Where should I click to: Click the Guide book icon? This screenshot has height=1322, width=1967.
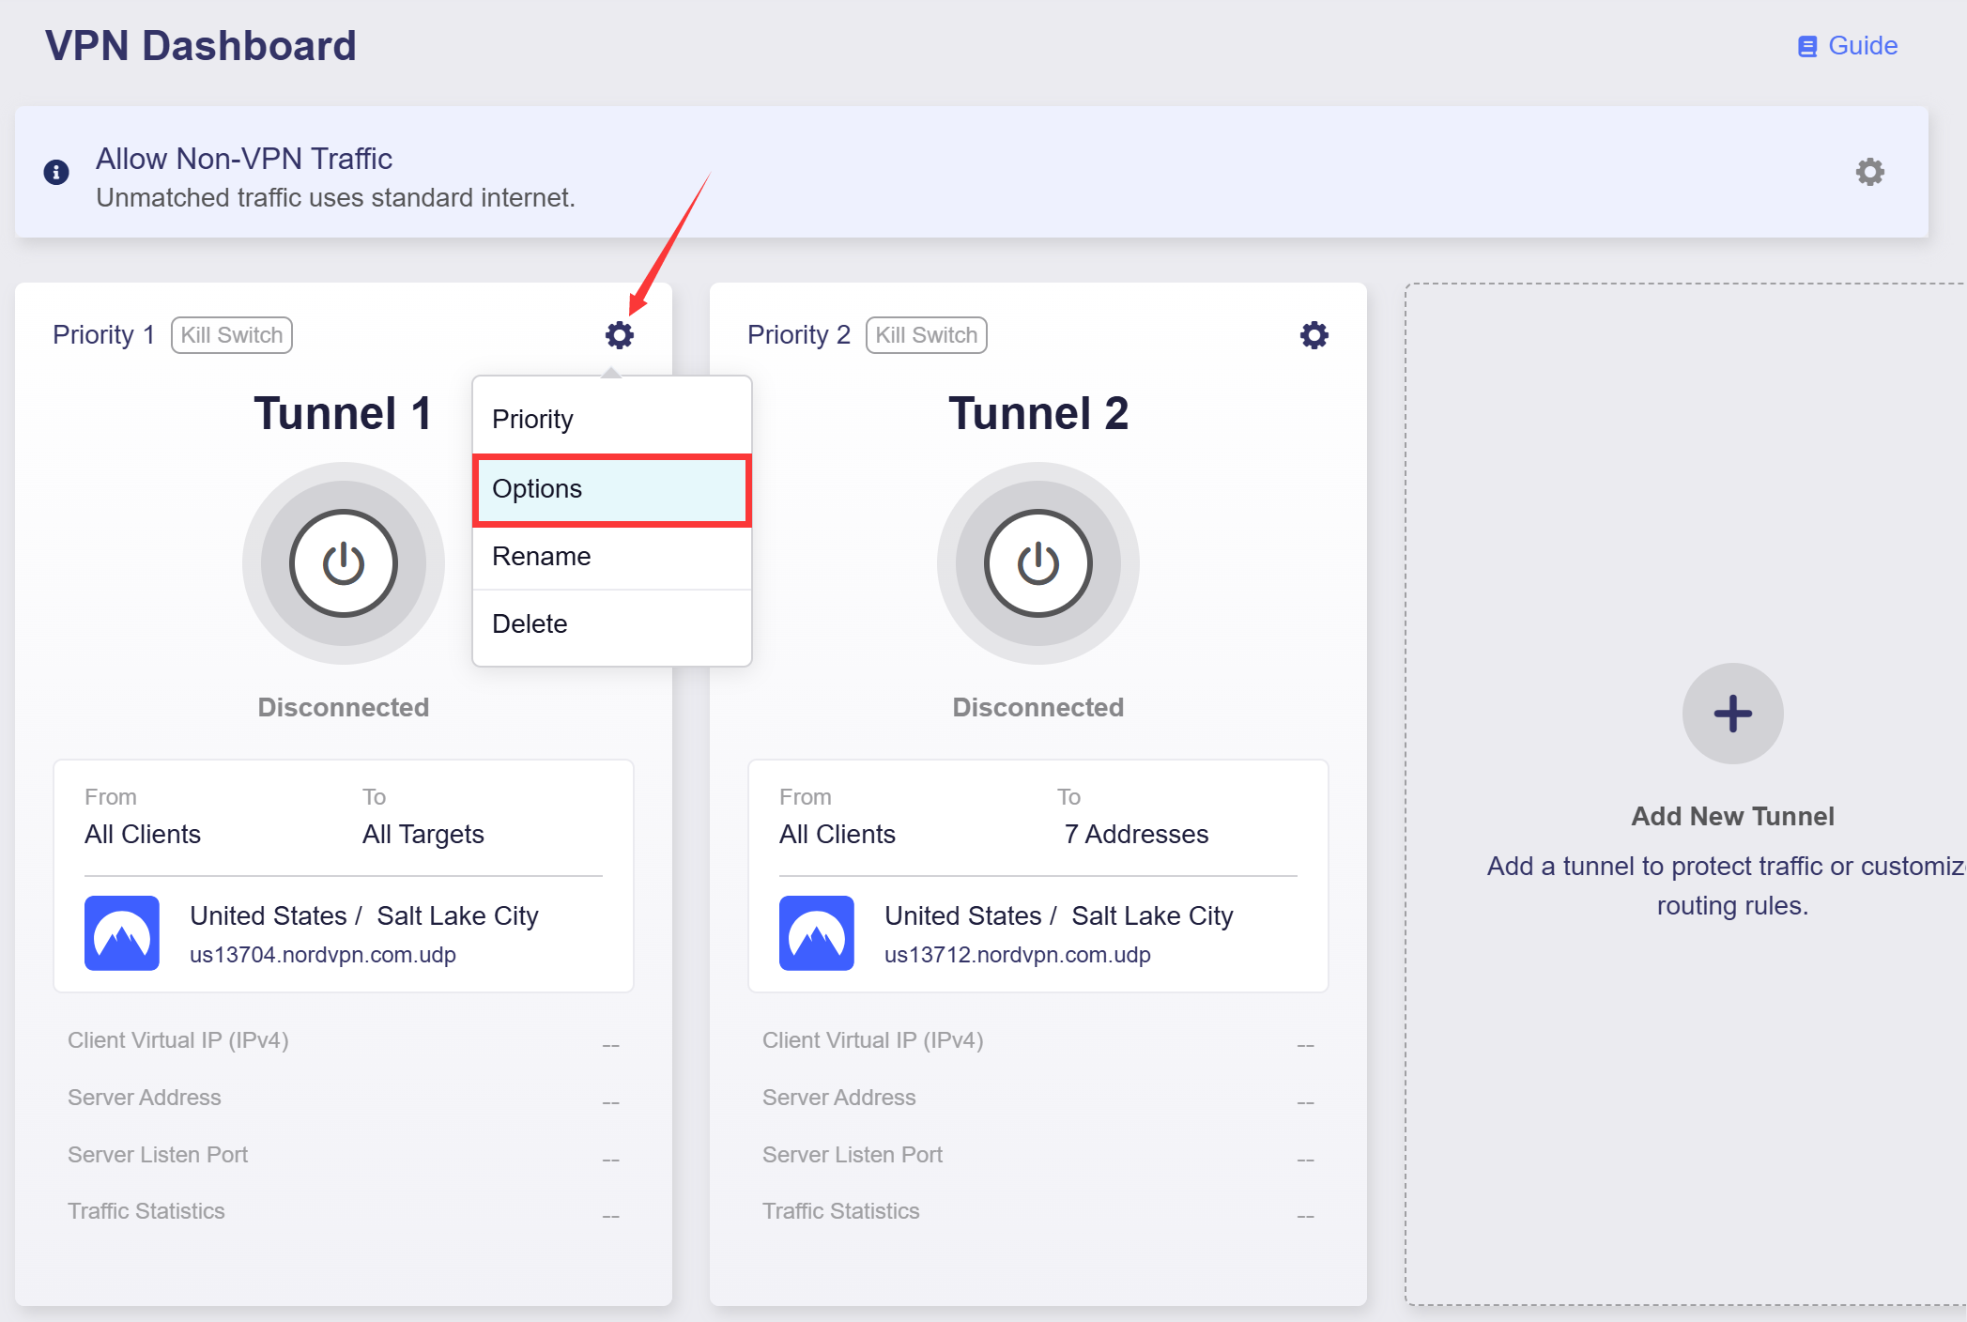[x=1807, y=47]
